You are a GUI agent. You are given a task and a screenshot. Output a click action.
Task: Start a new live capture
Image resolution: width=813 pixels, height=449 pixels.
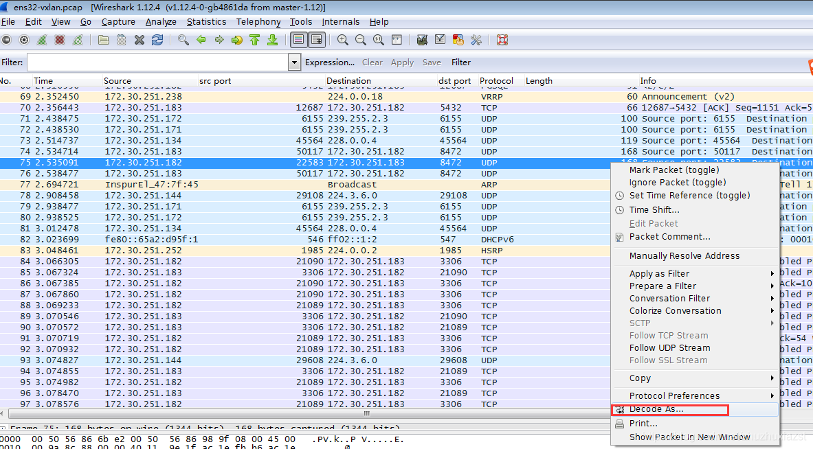pyautogui.click(x=42, y=40)
